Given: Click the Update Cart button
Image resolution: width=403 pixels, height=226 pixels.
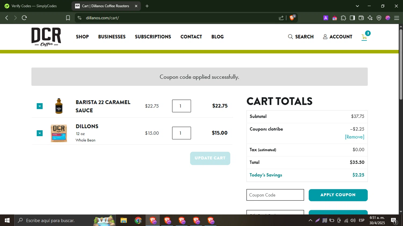Looking at the screenshot, I should (x=210, y=158).
